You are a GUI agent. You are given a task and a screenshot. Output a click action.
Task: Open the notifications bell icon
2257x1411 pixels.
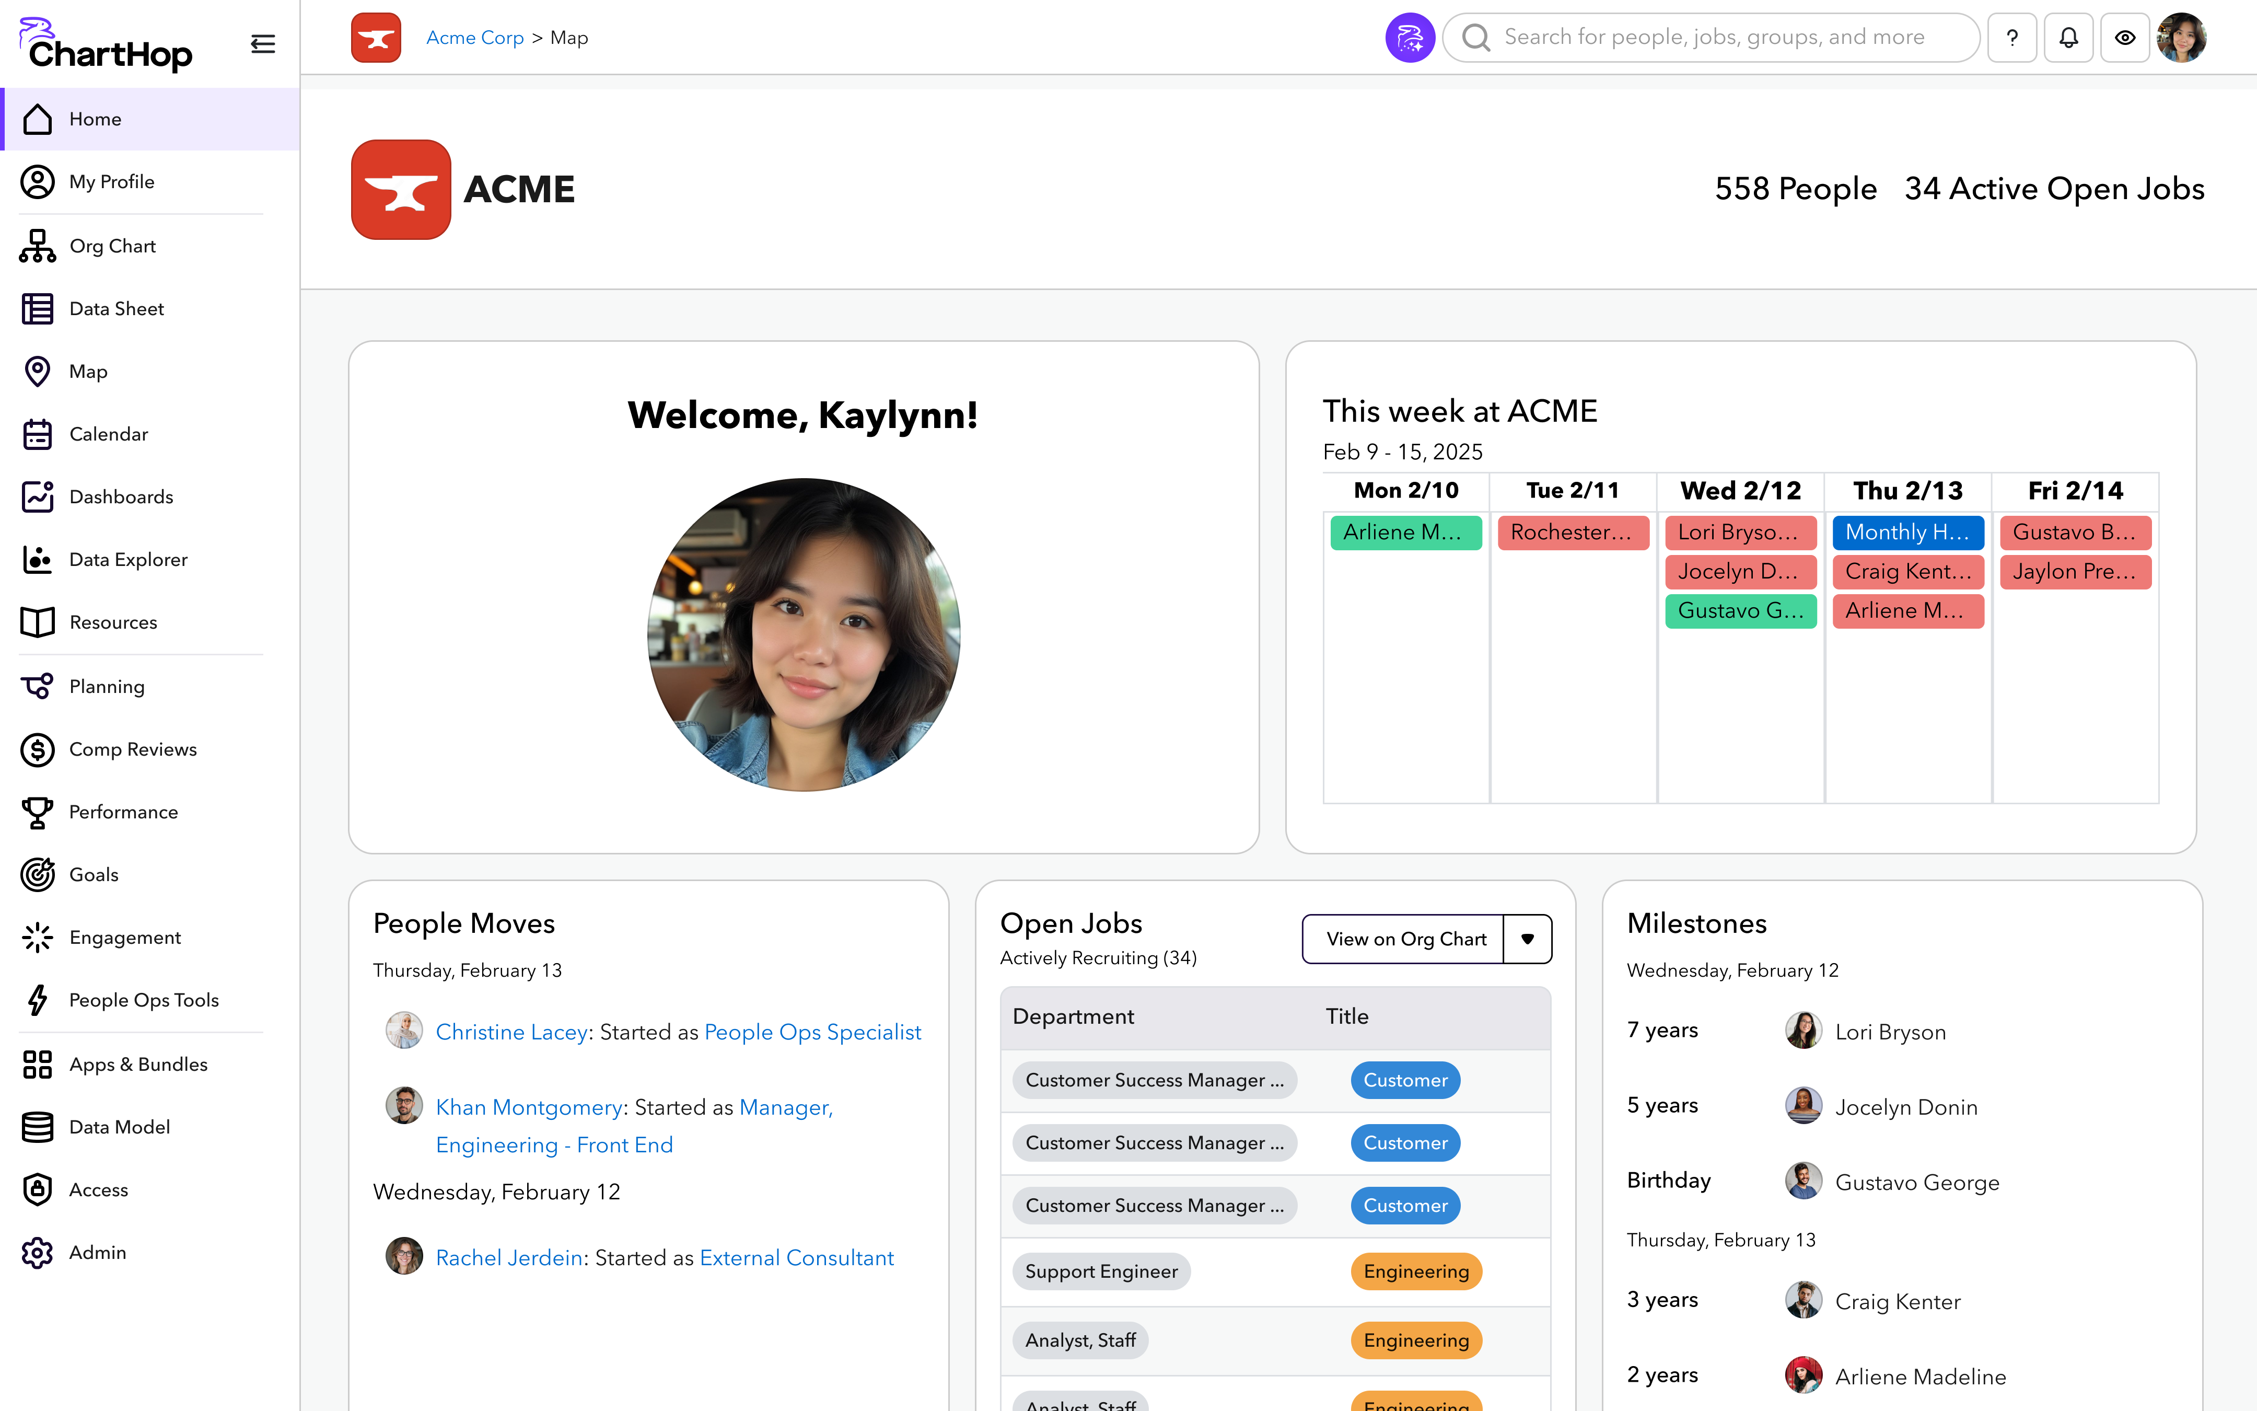[2068, 37]
